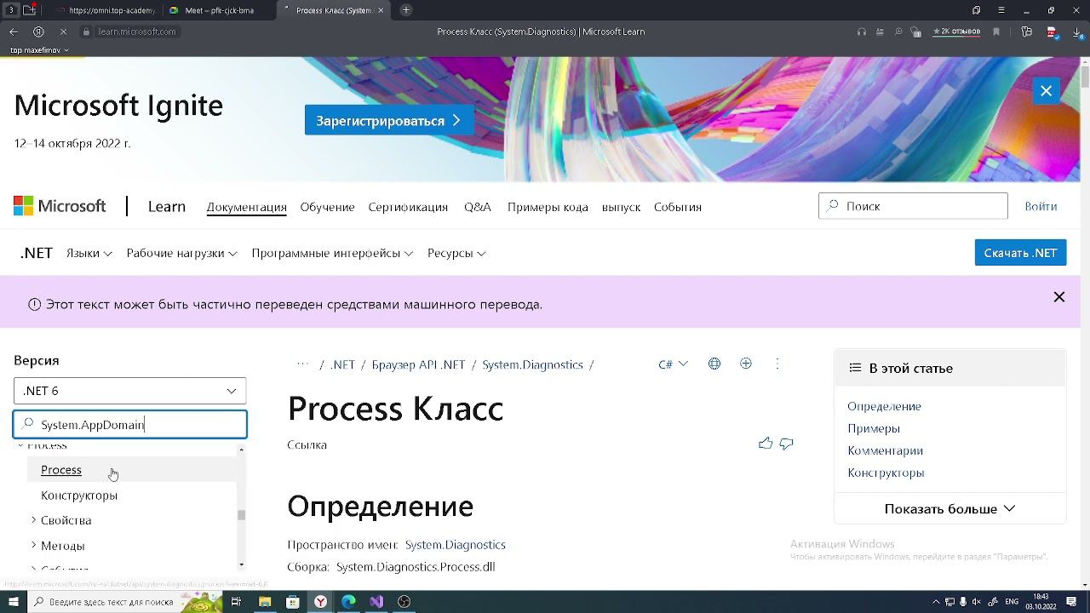Expand the Ресурсы menu

(457, 253)
